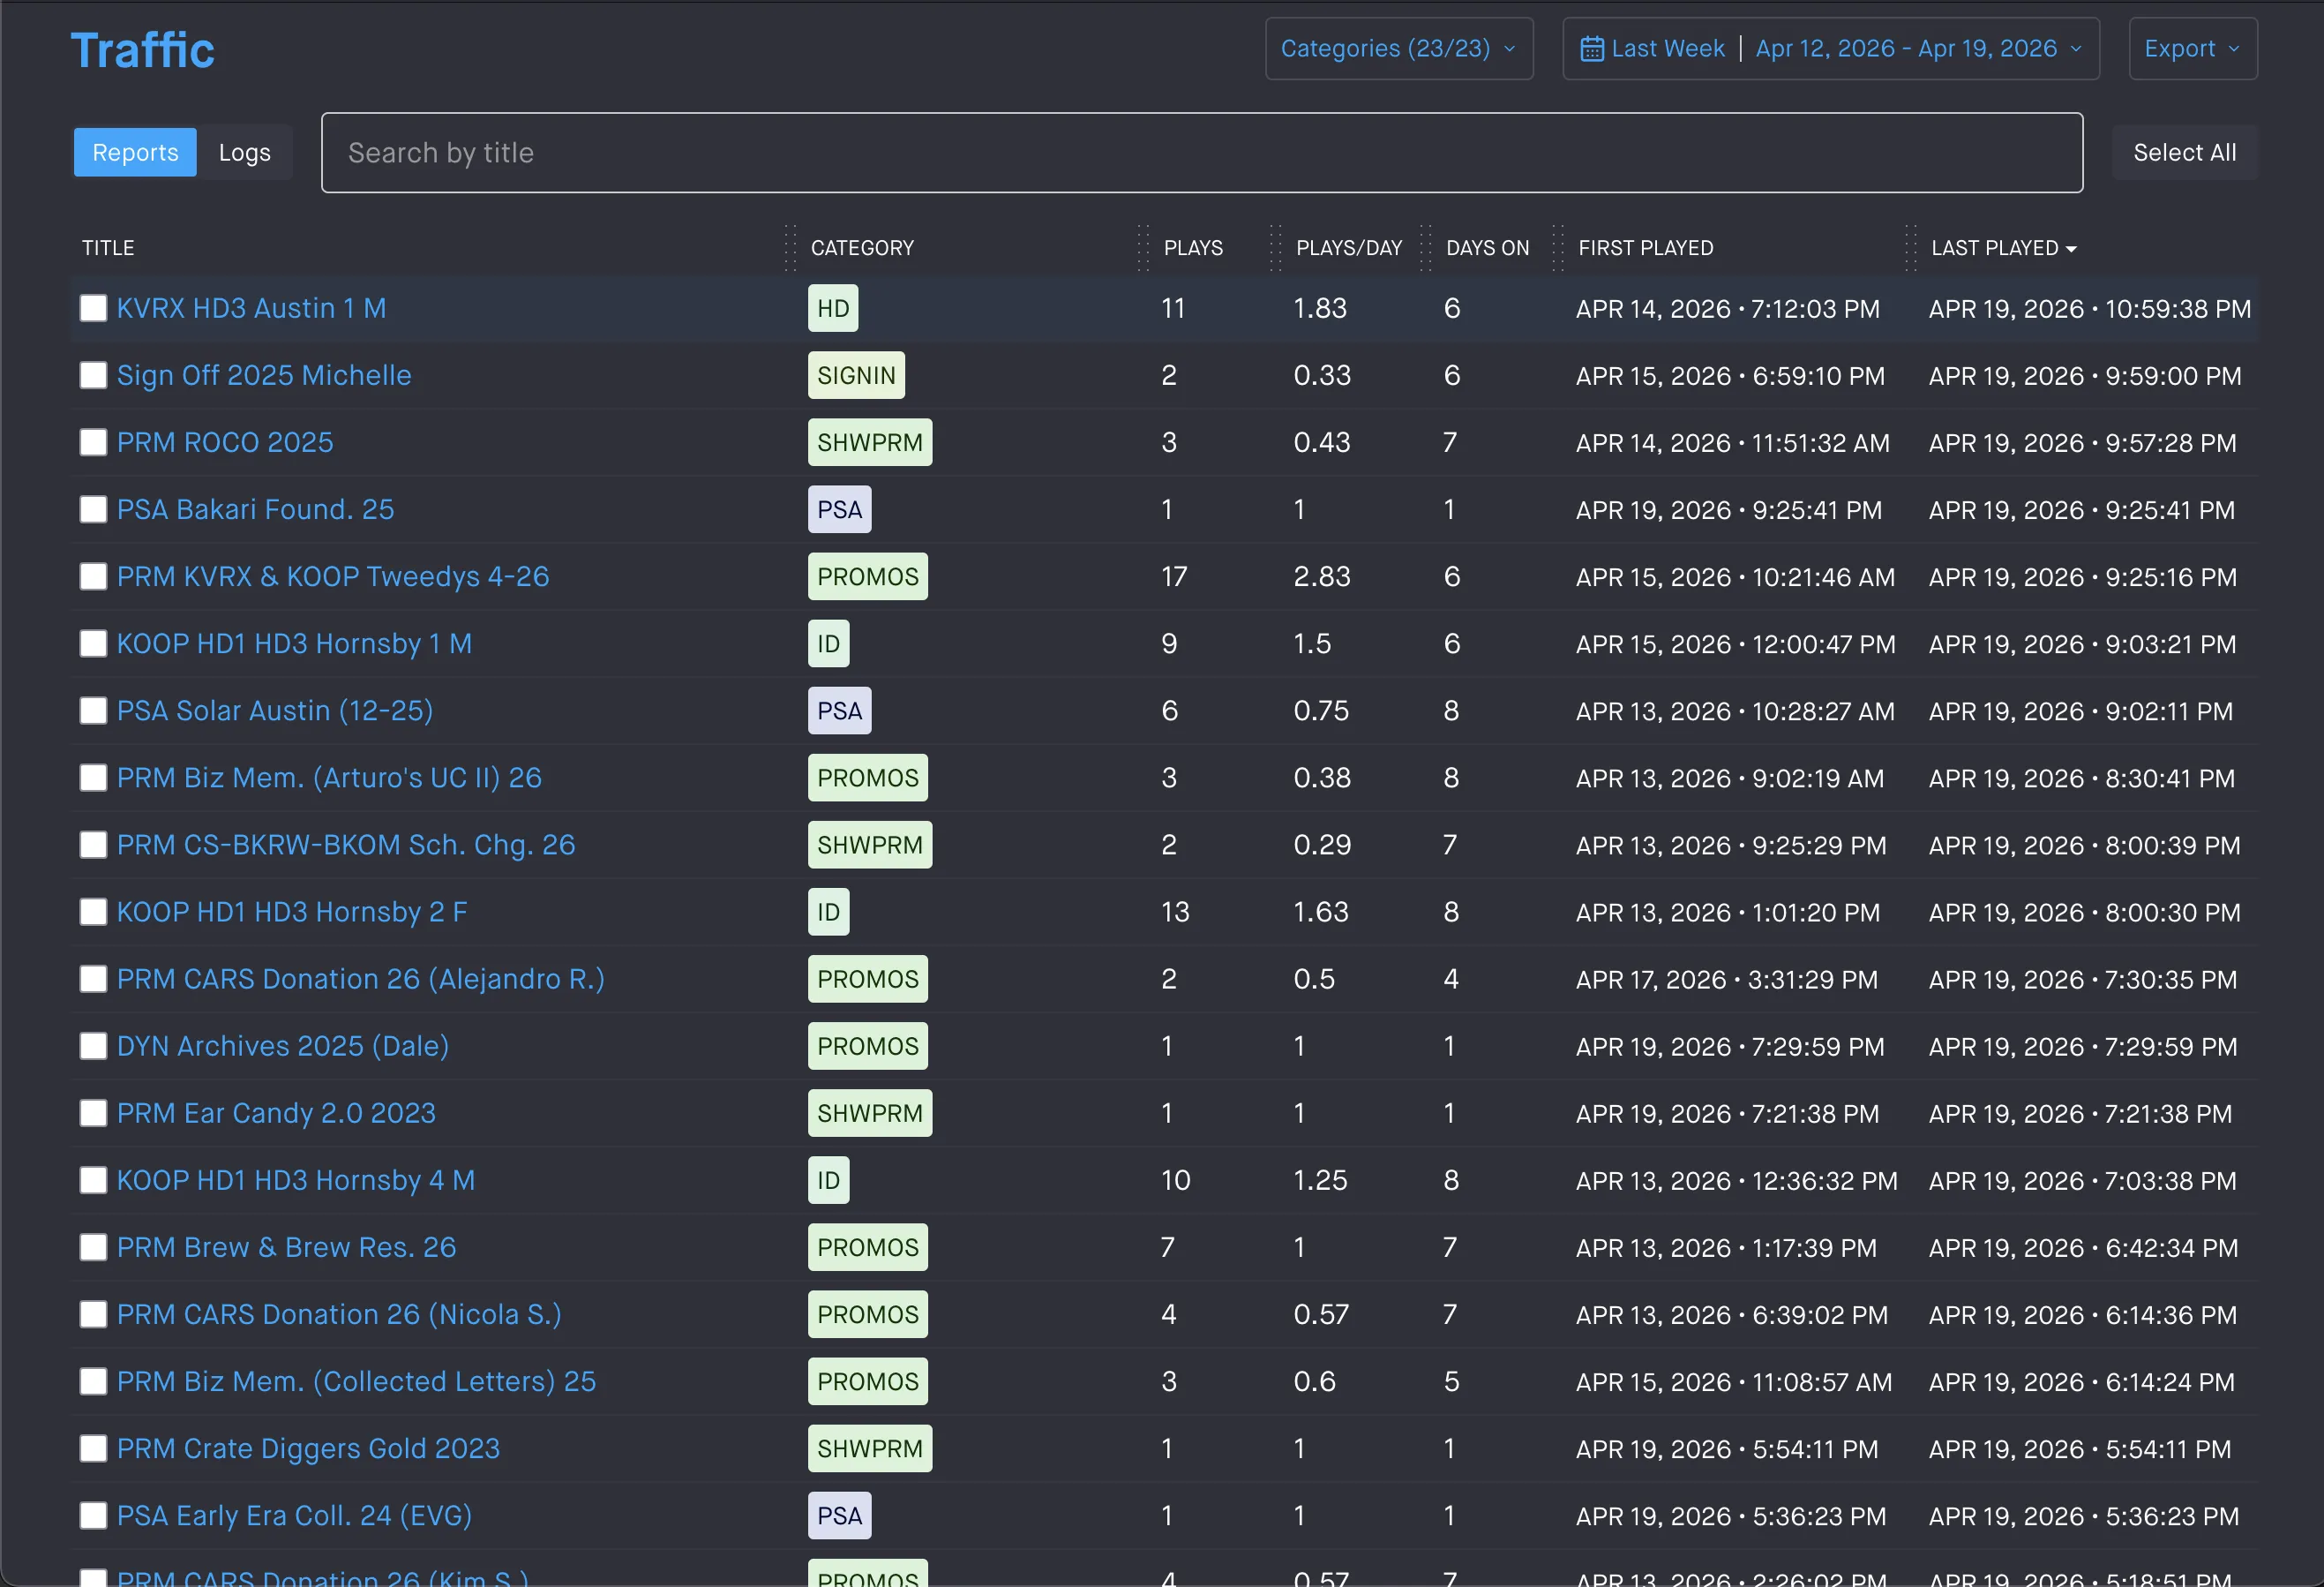Toggle checkbox for PSA Bakari Found. 25

tap(93, 509)
